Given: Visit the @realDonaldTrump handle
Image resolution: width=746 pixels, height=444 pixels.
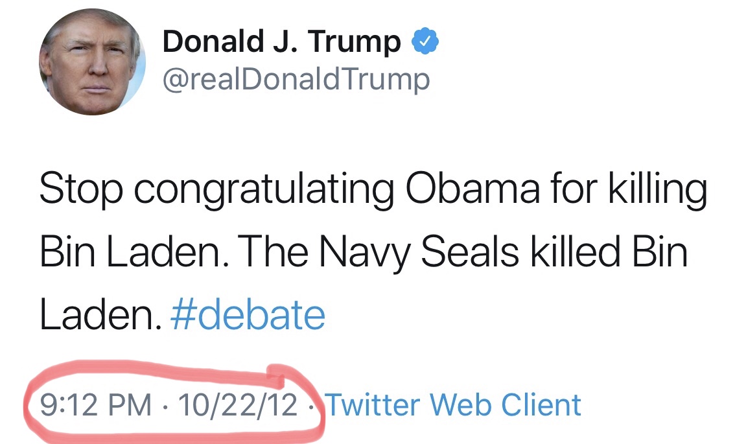Looking at the screenshot, I should coord(296,79).
